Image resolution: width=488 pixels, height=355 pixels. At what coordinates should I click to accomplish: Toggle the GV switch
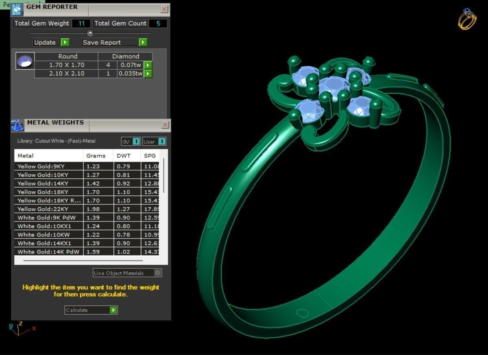[x=131, y=142]
